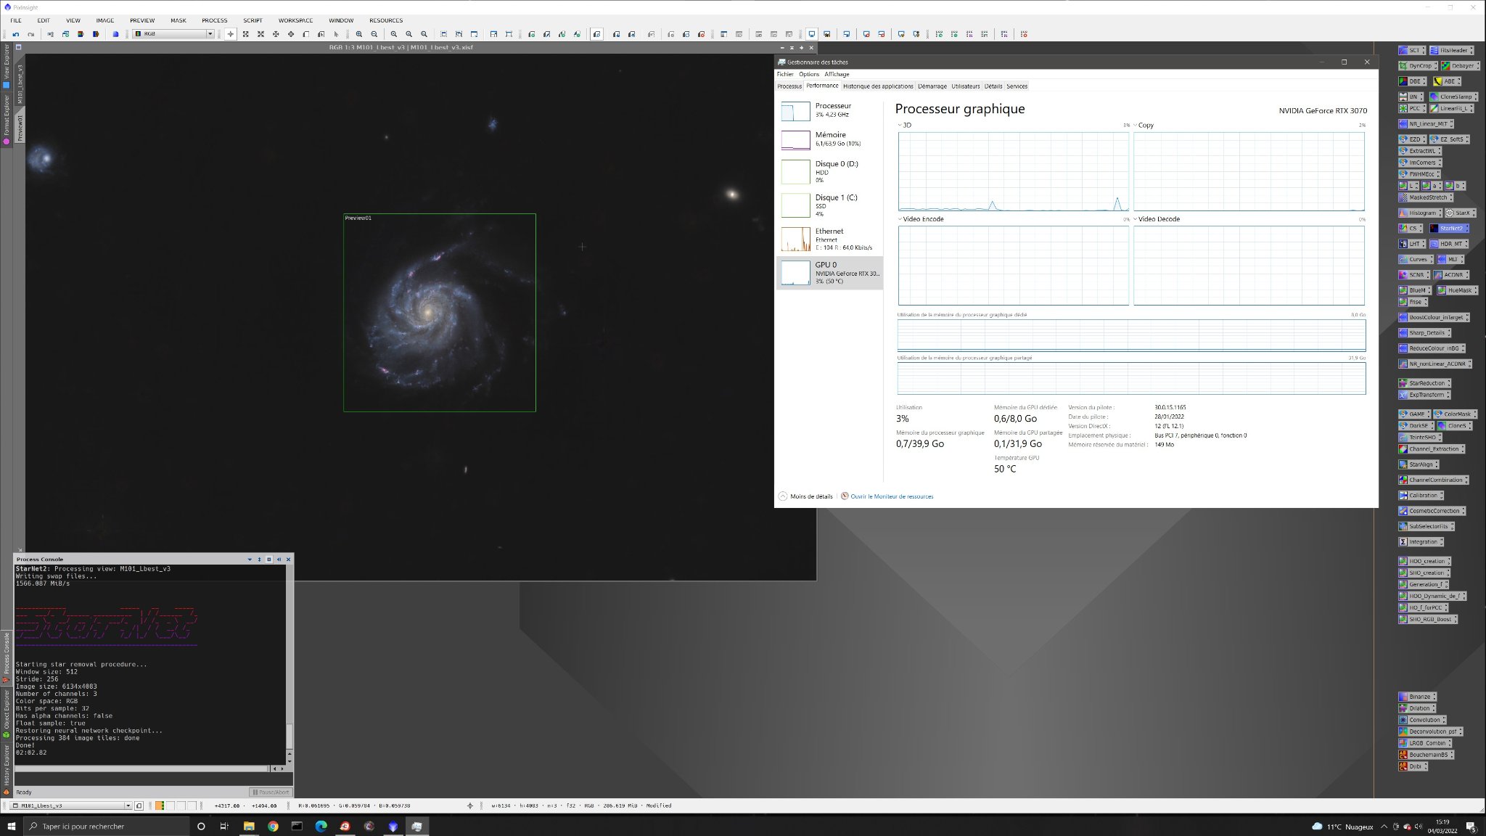Image resolution: width=1486 pixels, height=836 pixels.
Task: Open the ChannelCombination process icon
Action: click(1434, 480)
